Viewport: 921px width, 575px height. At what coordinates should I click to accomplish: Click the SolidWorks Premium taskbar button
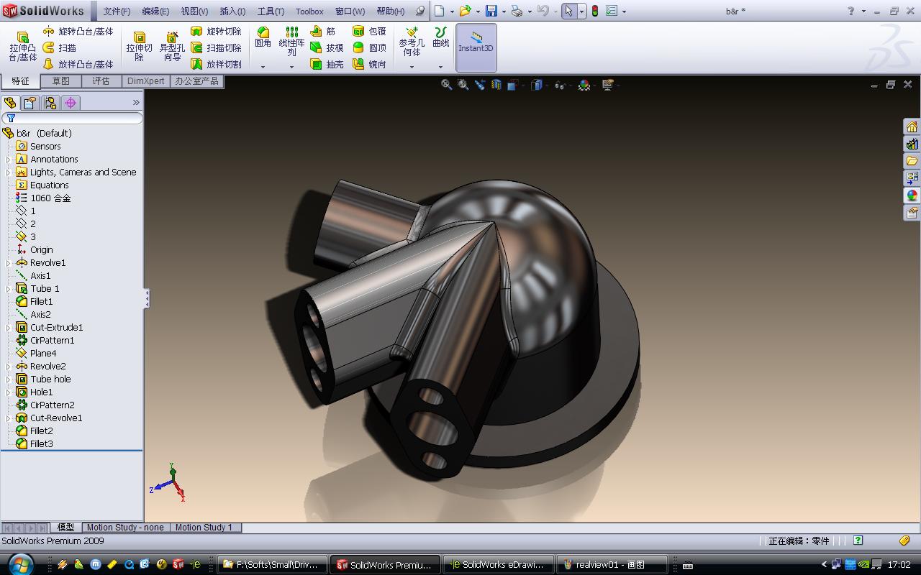click(385, 565)
